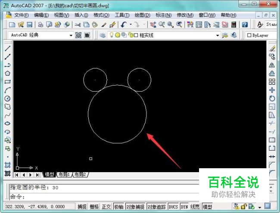Open the 绘图(D) menu
Viewport: 280px width, 213px height.
142,15
